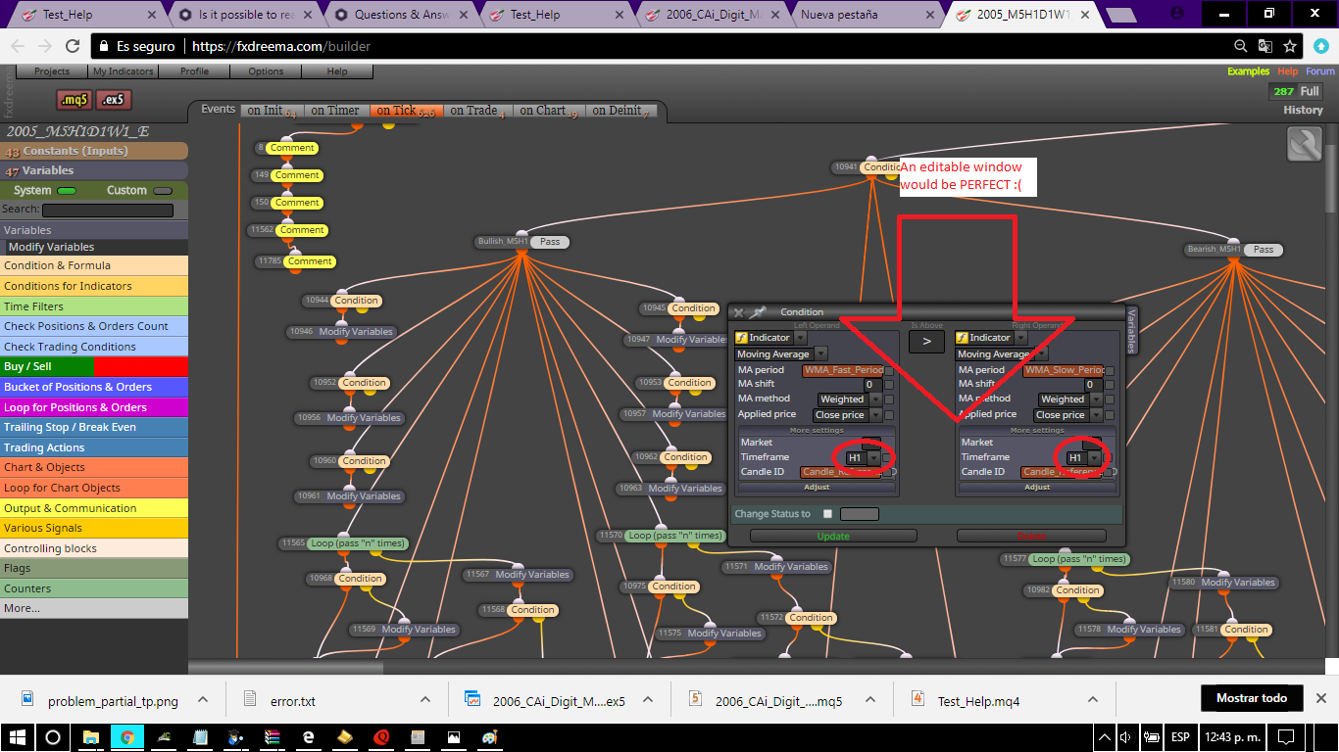Toggle the System green indicator switch
This screenshot has width=1339, height=752.
click(x=67, y=191)
